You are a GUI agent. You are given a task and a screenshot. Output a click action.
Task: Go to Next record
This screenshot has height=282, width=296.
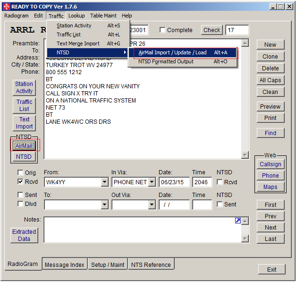point(271,227)
